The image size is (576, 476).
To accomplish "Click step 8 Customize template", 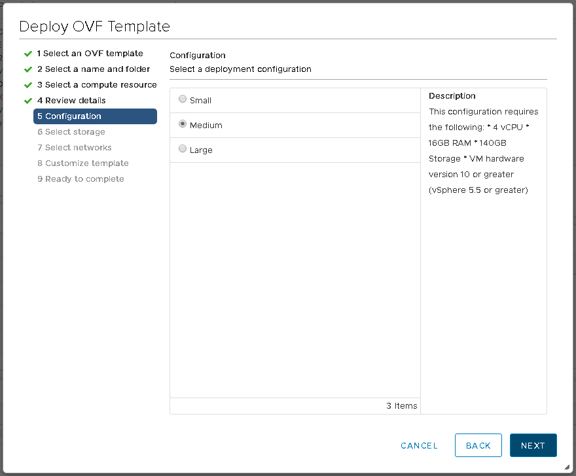I will [x=82, y=163].
